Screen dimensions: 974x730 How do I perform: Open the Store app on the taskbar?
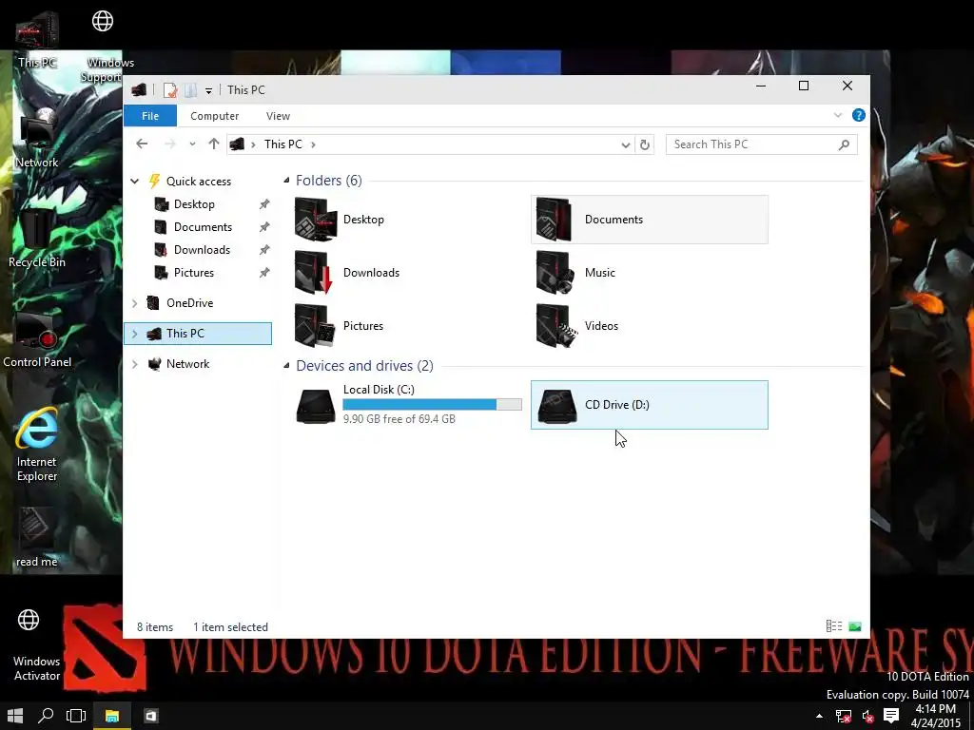pos(151,716)
